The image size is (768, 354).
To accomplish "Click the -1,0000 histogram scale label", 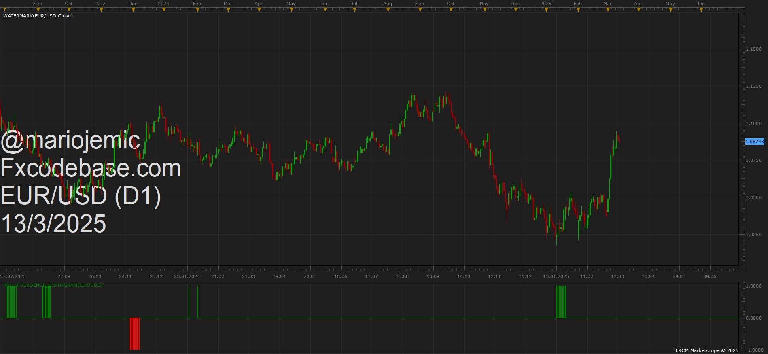I will pyautogui.click(x=754, y=350).
